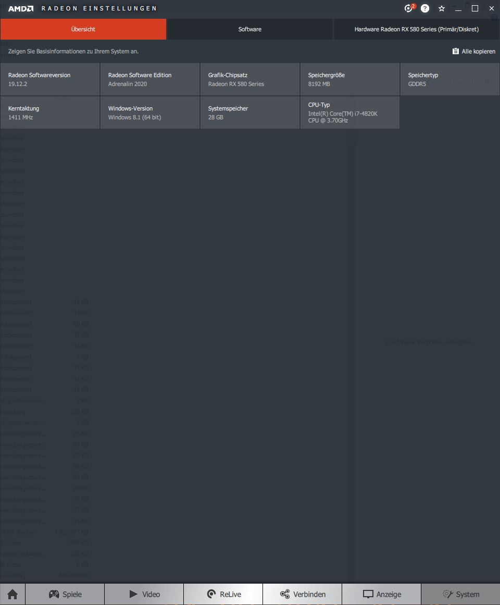Open the Verbinden section
Screen dimensions: 500x605
(x=303, y=594)
